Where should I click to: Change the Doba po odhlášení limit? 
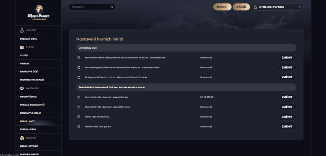click(x=287, y=77)
